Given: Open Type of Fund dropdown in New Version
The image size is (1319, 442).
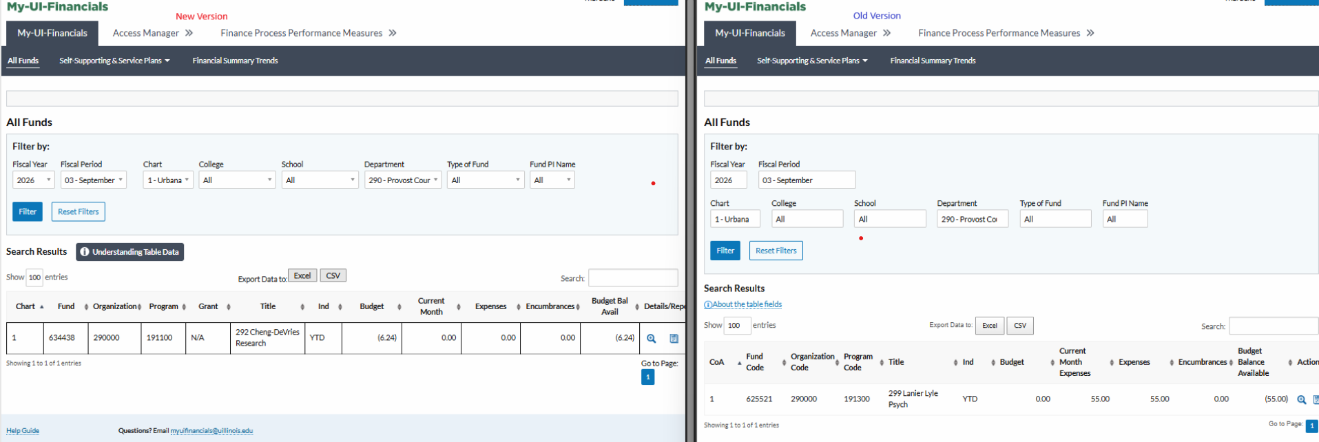Looking at the screenshot, I should (x=485, y=180).
